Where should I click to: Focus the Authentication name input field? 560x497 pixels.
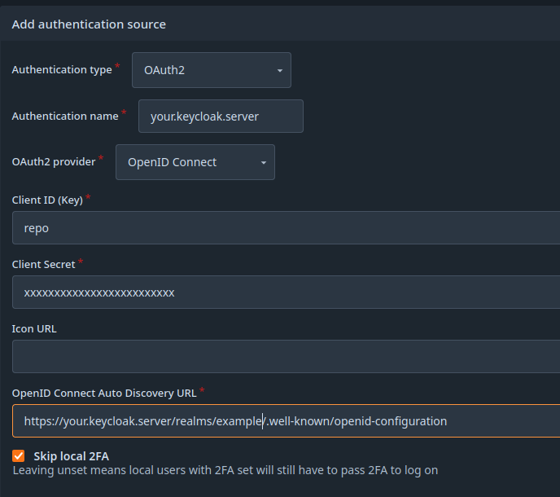click(x=221, y=117)
